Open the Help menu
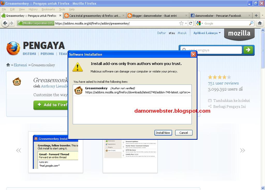Screen dimensions: 265x190 (72, 9)
